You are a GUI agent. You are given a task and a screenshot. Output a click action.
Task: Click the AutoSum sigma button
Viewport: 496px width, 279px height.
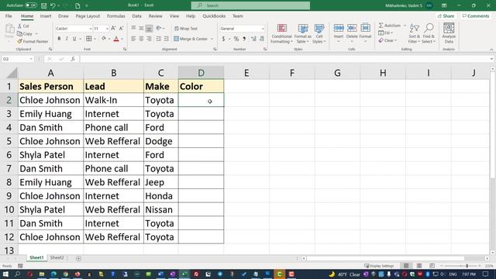pyautogui.click(x=389, y=26)
